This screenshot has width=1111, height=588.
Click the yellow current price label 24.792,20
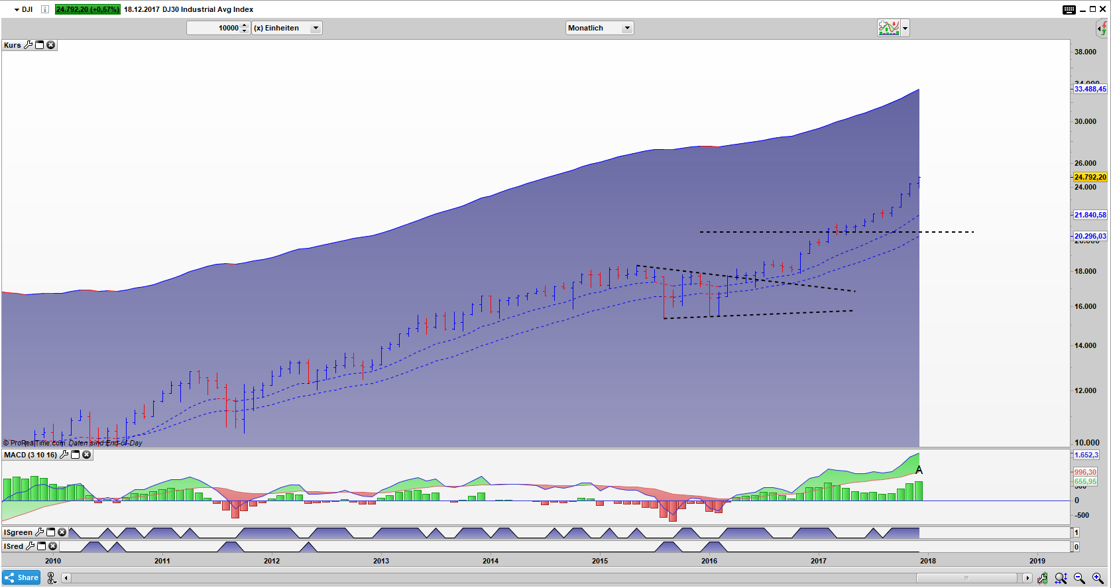pos(1090,177)
